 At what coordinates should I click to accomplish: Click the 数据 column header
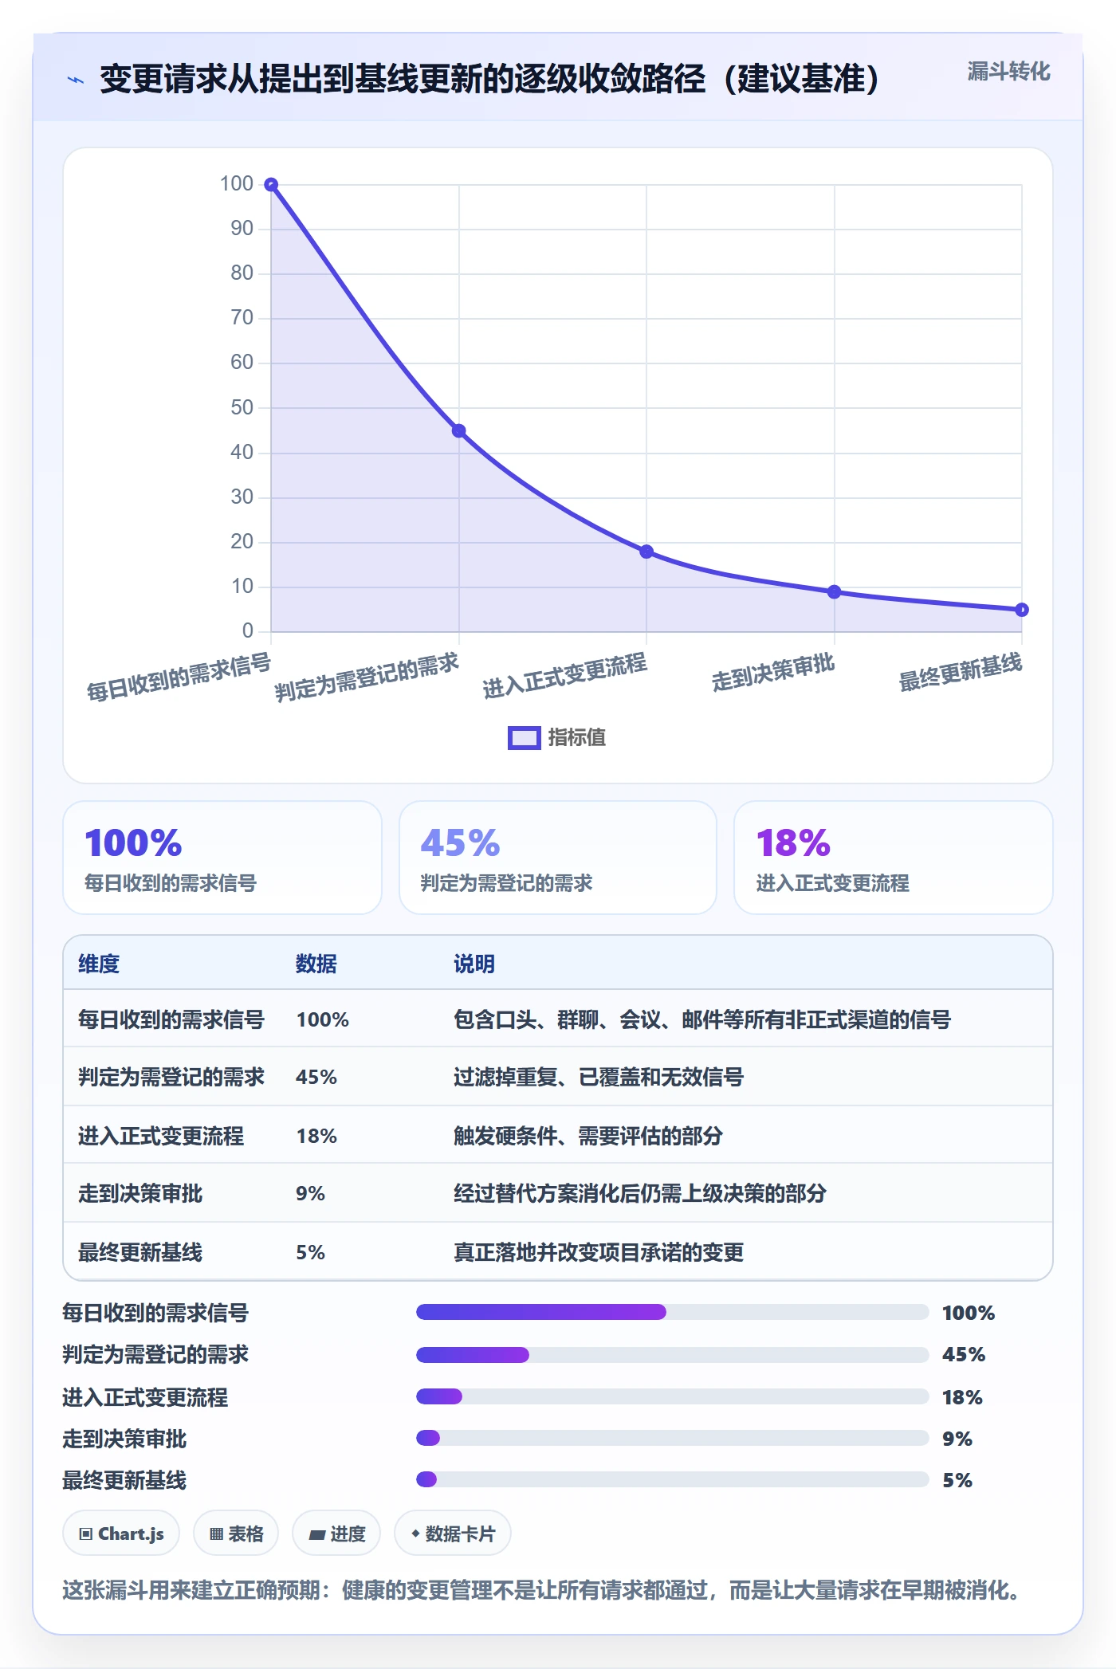[316, 964]
